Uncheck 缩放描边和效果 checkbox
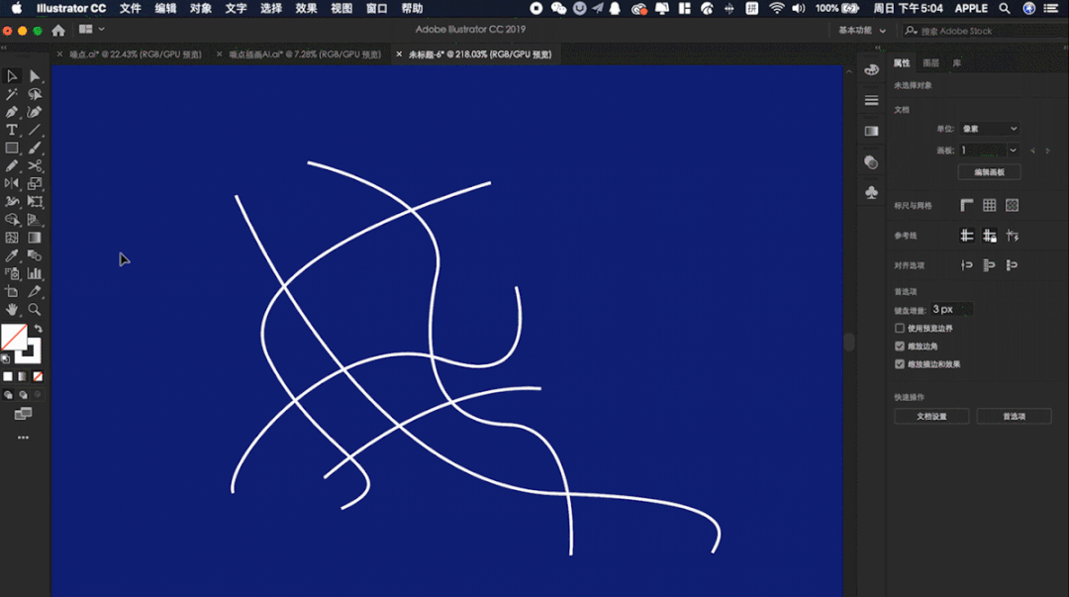Screen dimensions: 1069x597 (900, 364)
